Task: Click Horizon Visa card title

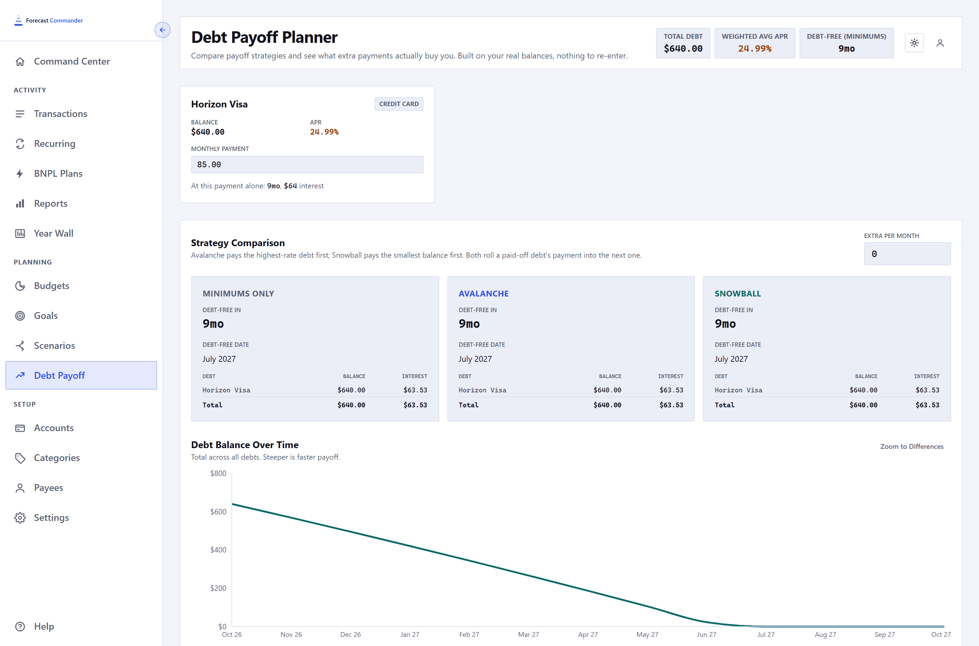Action: click(x=219, y=104)
